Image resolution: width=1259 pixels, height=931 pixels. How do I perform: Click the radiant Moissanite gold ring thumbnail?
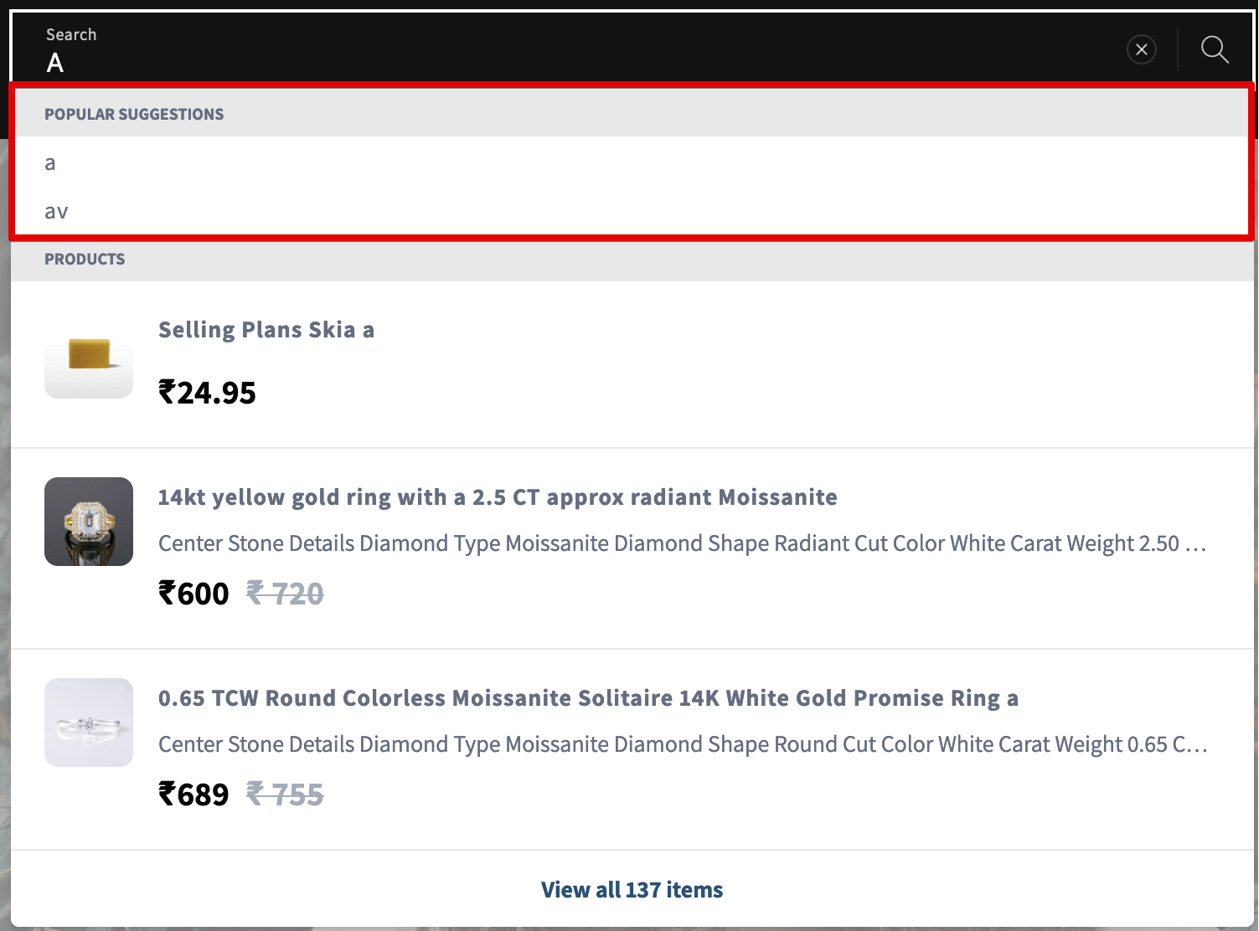(89, 522)
